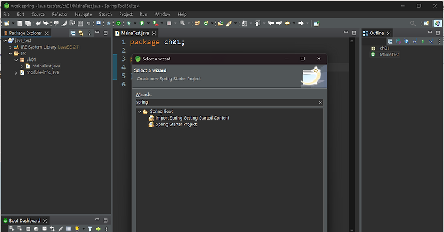444x232 pixels.
Task: Open the Project menu
Action: click(x=126, y=14)
